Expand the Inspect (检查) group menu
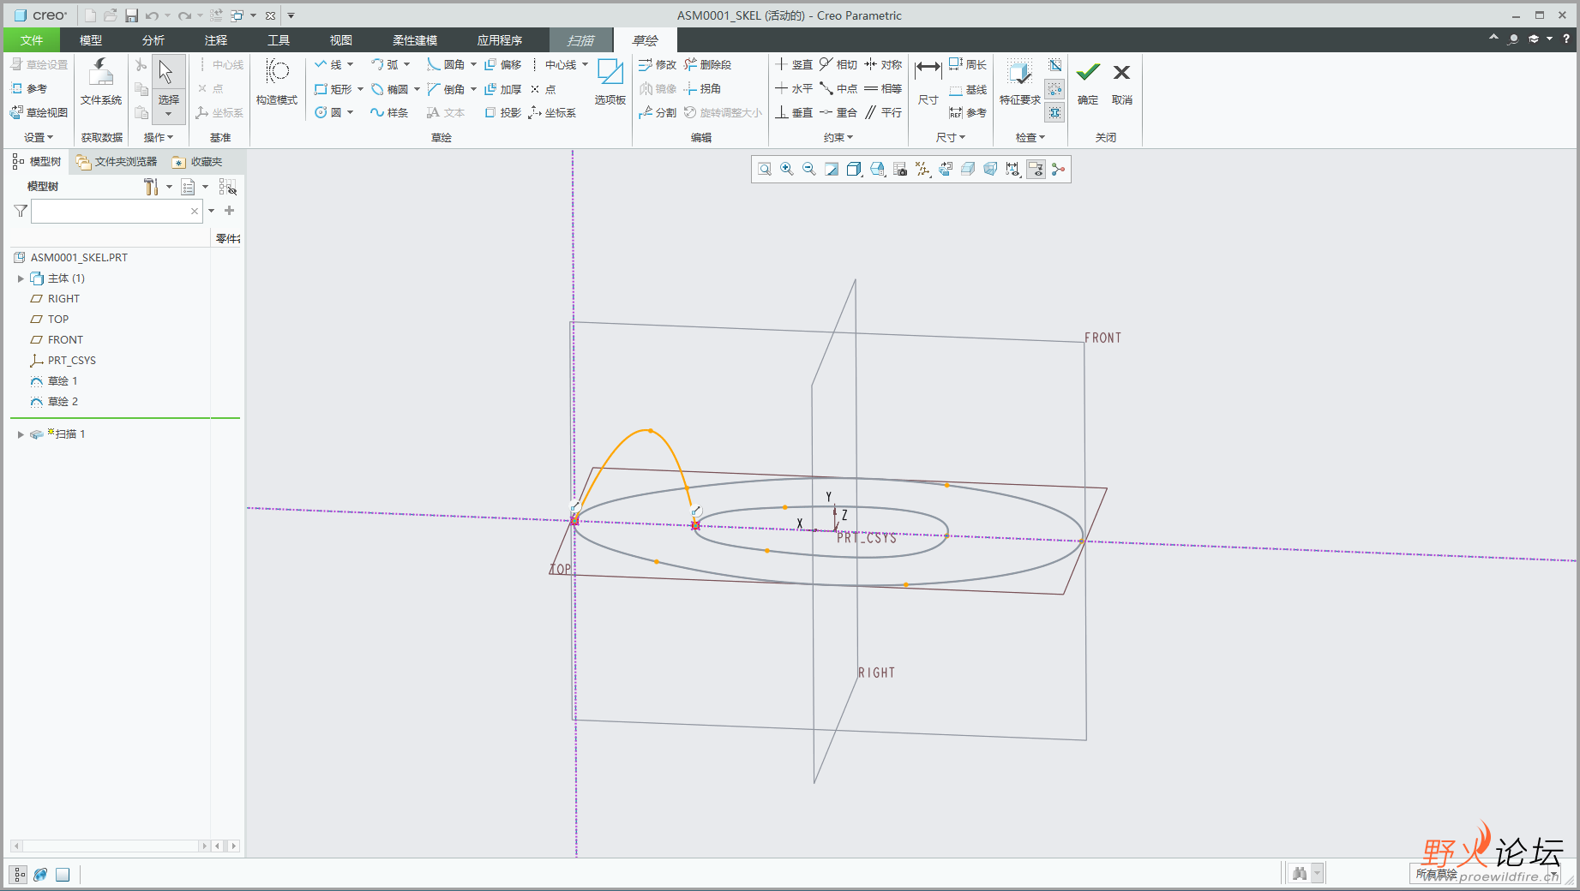Viewport: 1580px width, 891px height. [1030, 137]
